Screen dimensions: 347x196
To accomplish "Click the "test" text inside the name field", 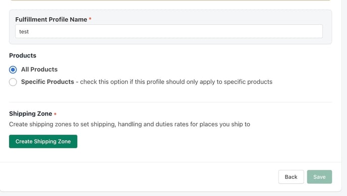I will [24, 32].
